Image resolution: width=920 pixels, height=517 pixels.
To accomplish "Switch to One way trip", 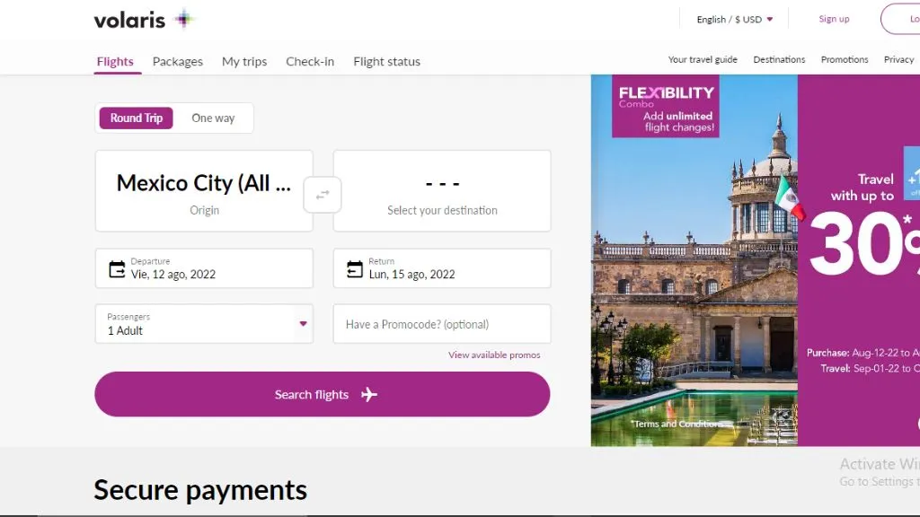I will click(213, 118).
